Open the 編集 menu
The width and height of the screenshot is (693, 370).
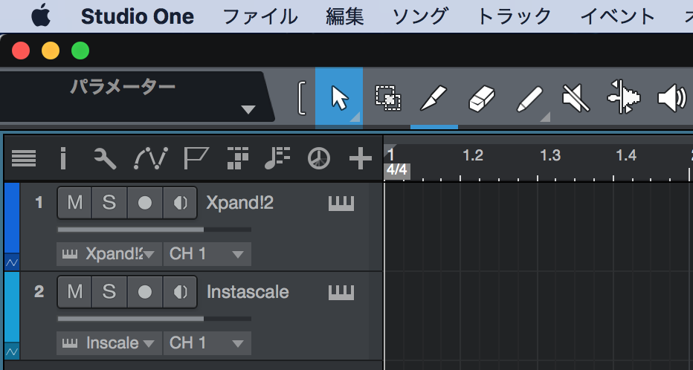coord(345,17)
